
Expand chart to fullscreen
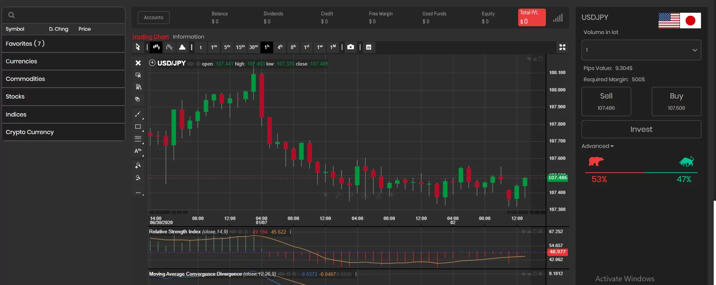point(562,47)
